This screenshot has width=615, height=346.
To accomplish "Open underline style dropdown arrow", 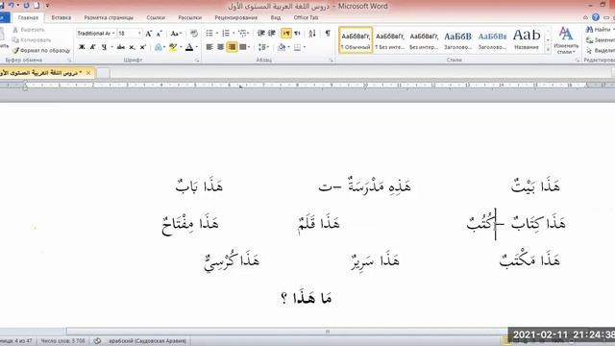I will 111,47.
